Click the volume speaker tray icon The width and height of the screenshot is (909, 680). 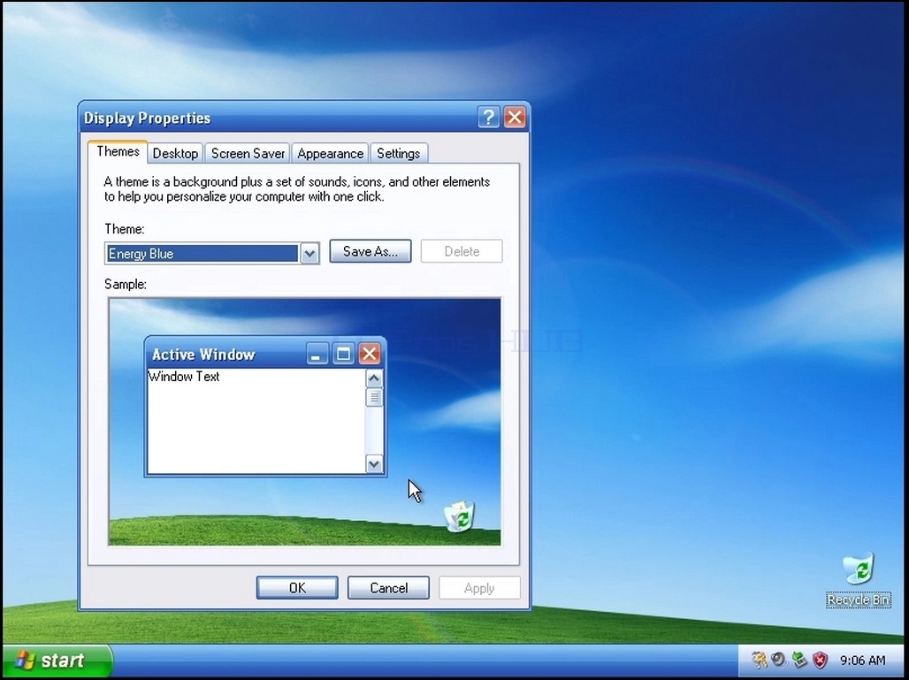[x=779, y=660]
